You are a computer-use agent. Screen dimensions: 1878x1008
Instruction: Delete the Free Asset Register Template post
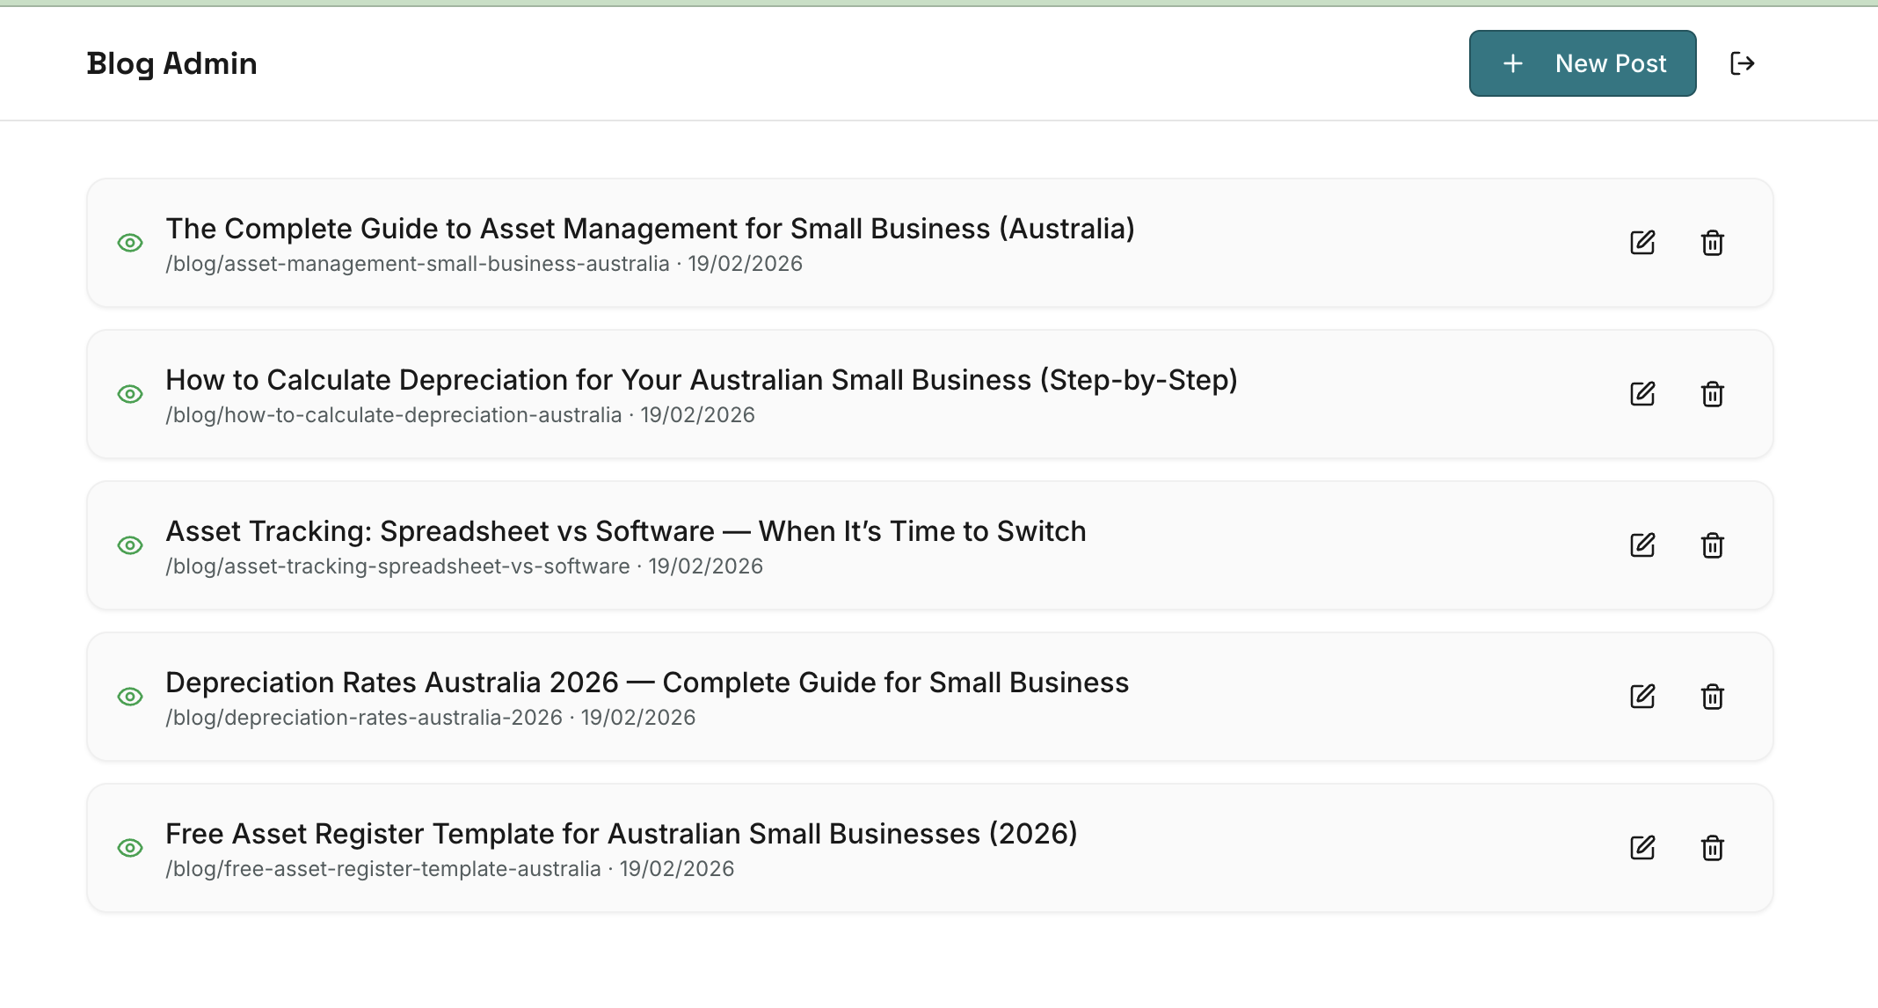1712,848
